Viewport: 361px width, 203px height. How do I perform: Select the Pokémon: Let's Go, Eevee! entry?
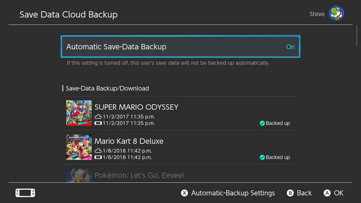180,173
